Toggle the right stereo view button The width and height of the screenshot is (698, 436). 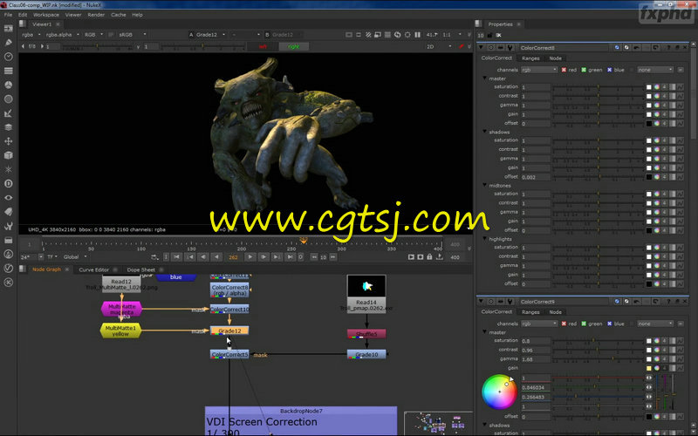point(293,46)
